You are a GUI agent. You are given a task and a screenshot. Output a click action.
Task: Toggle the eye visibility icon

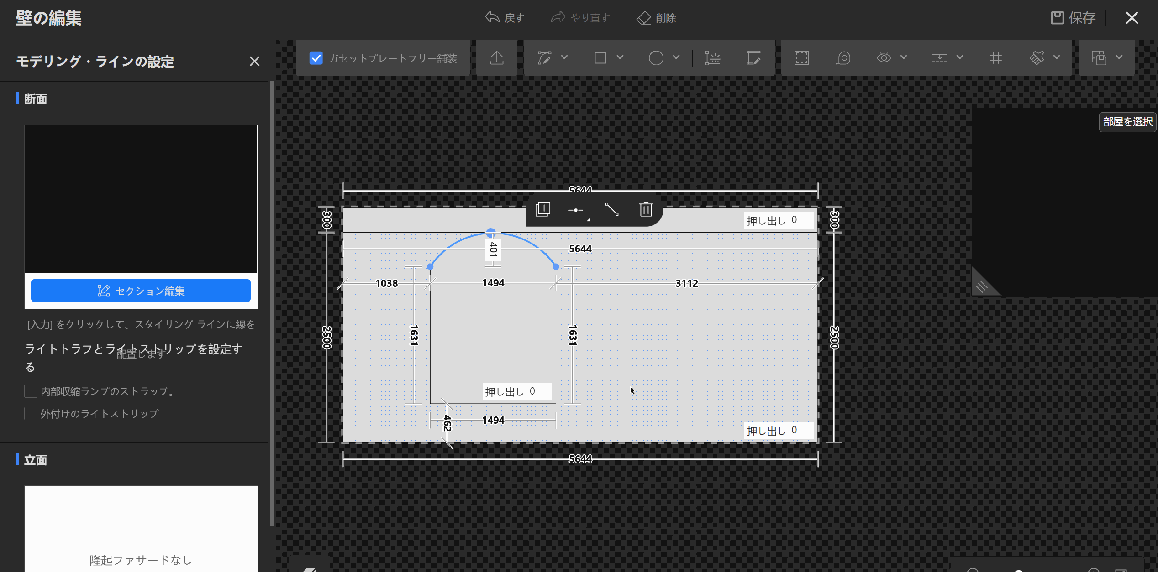[884, 58]
